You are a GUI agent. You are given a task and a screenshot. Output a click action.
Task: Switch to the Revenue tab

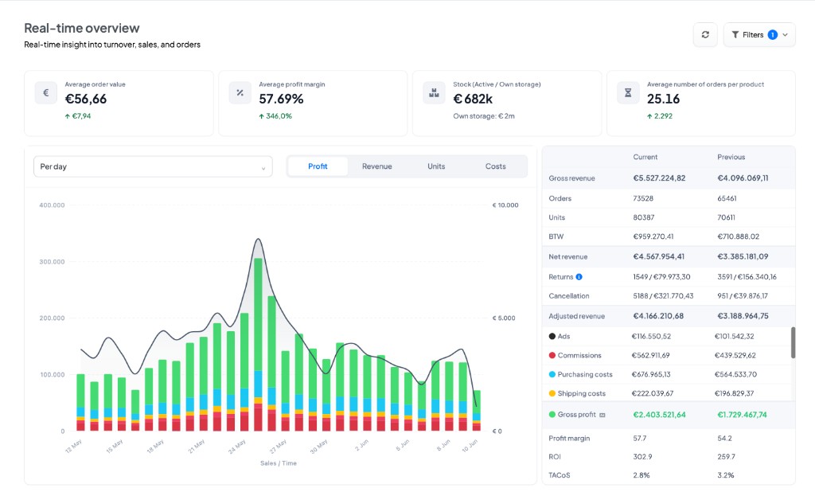point(376,166)
